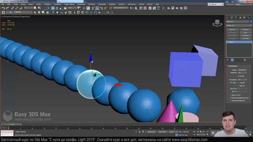Open the reference coordinate system dropdown

[72, 8]
